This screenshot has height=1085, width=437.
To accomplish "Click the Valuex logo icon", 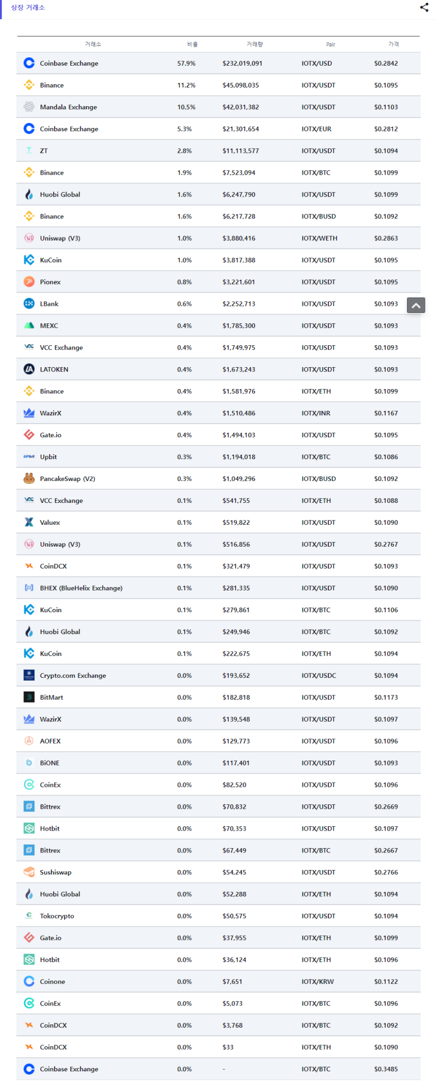I will coord(29,523).
